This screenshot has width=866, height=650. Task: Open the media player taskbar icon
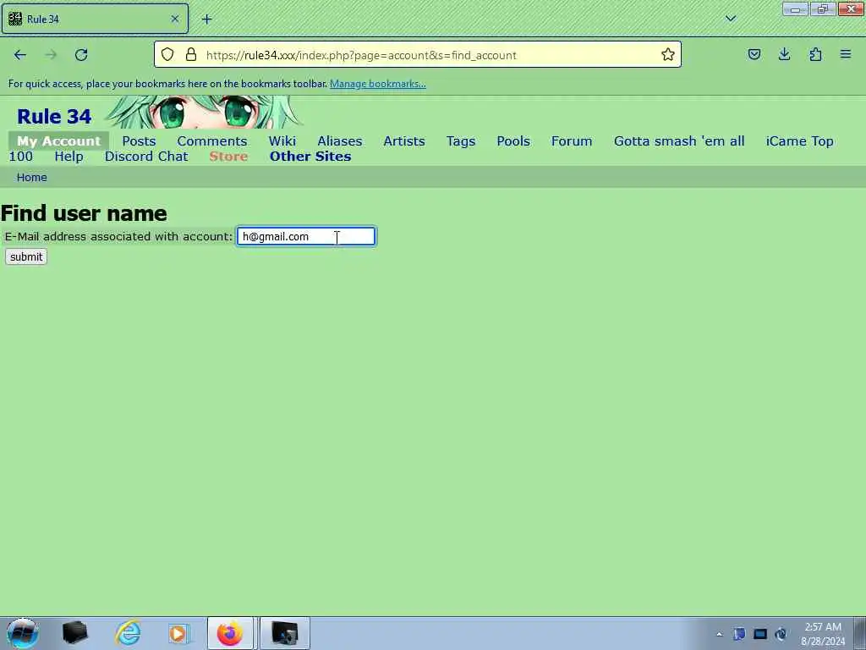(x=178, y=633)
